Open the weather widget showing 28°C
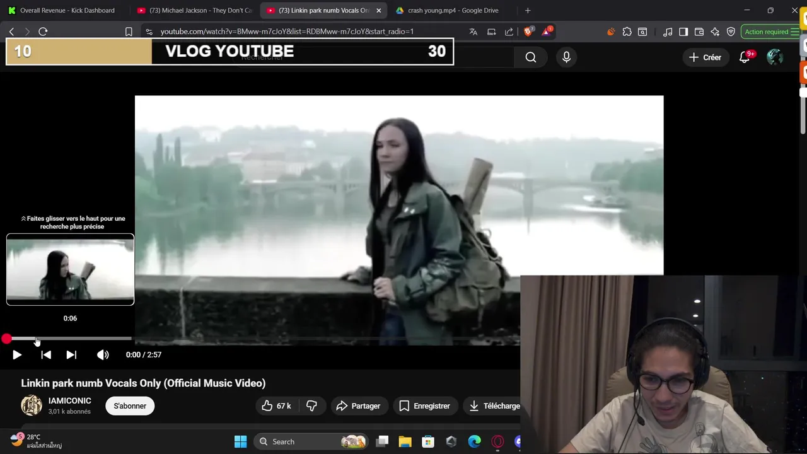807x454 pixels. pos(36,441)
